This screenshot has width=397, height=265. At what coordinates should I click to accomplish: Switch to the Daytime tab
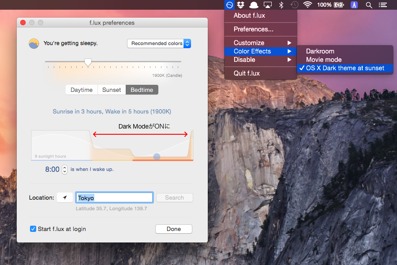click(82, 90)
